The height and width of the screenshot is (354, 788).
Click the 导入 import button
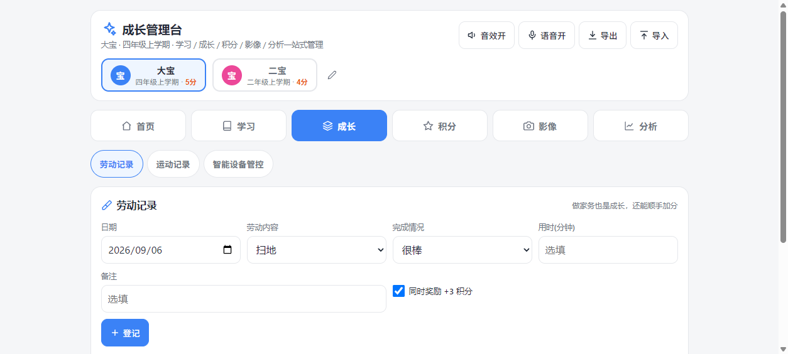pyautogui.click(x=654, y=35)
